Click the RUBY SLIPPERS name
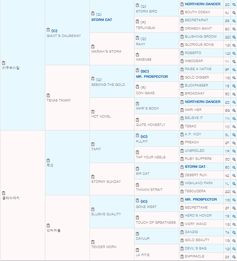Viewport: 237px width, 261px height. 198,159
